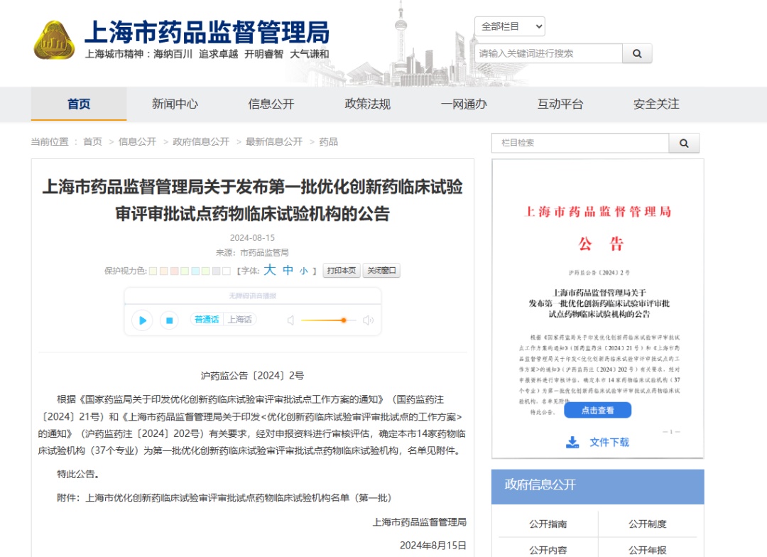Play the audio narration
Screen dimensions: 767x557
click(143, 320)
